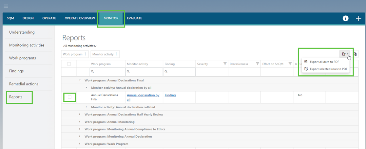Click the Monitor activity search field

144,72
